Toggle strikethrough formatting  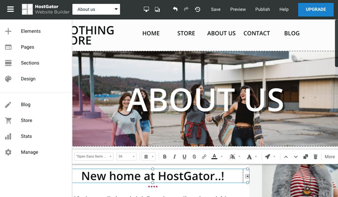194,157
